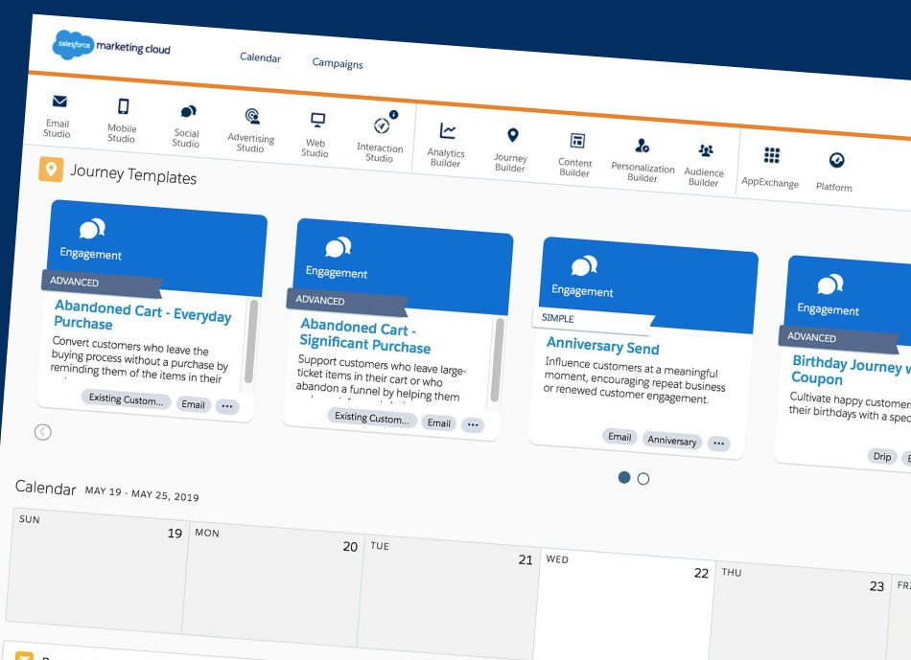
Task: Open overflow menu on Anniversary Send template
Action: click(x=719, y=442)
